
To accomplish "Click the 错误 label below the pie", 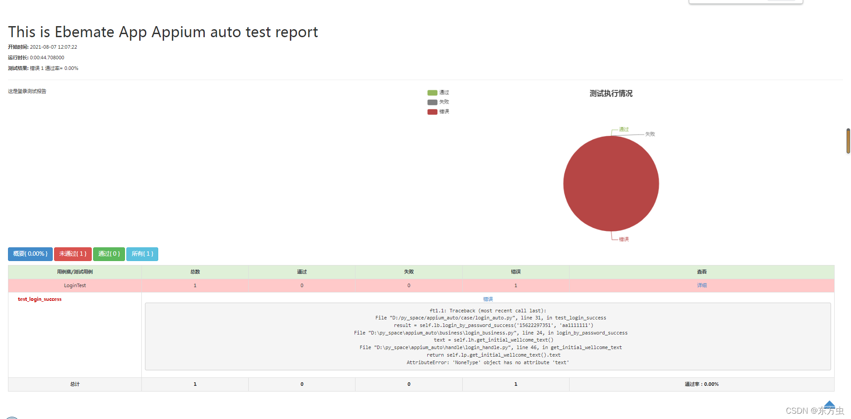I will pyautogui.click(x=624, y=239).
